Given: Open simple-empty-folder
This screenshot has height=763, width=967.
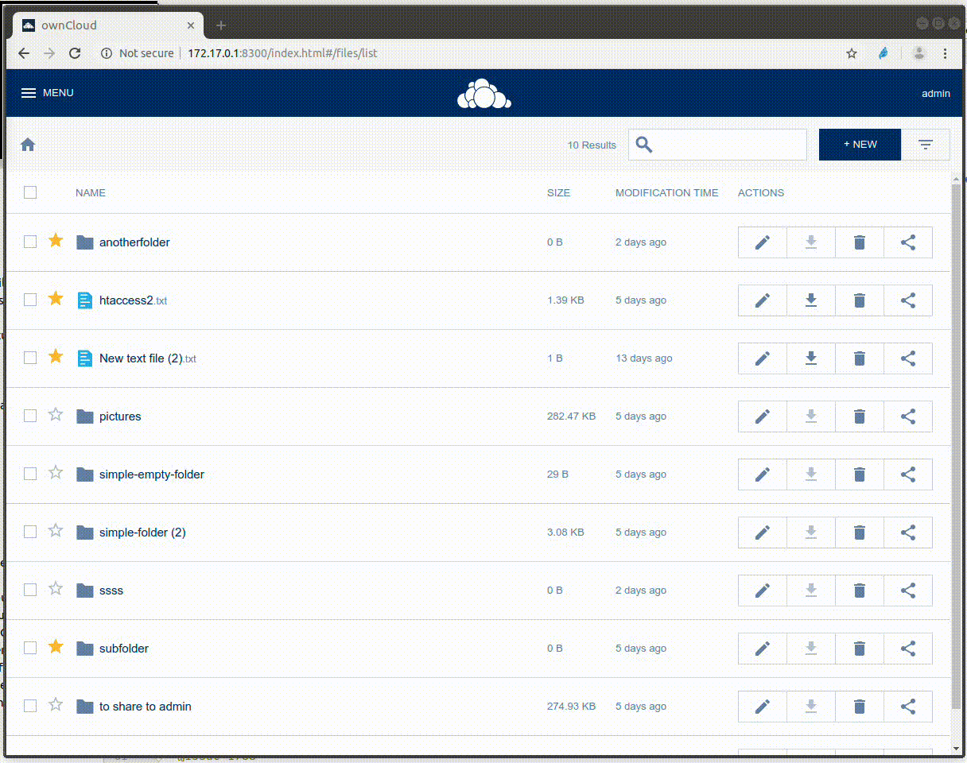Looking at the screenshot, I should point(152,474).
